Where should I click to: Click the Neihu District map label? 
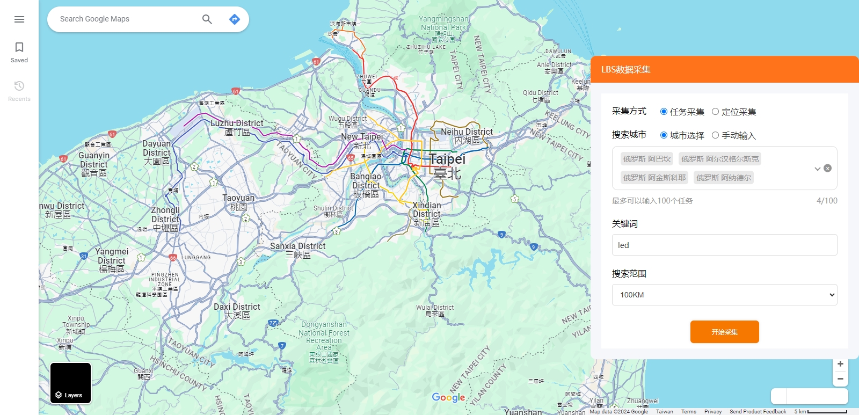[467, 136]
